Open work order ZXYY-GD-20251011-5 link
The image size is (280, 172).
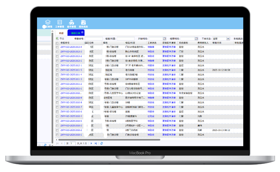click(x=71, y=70)
